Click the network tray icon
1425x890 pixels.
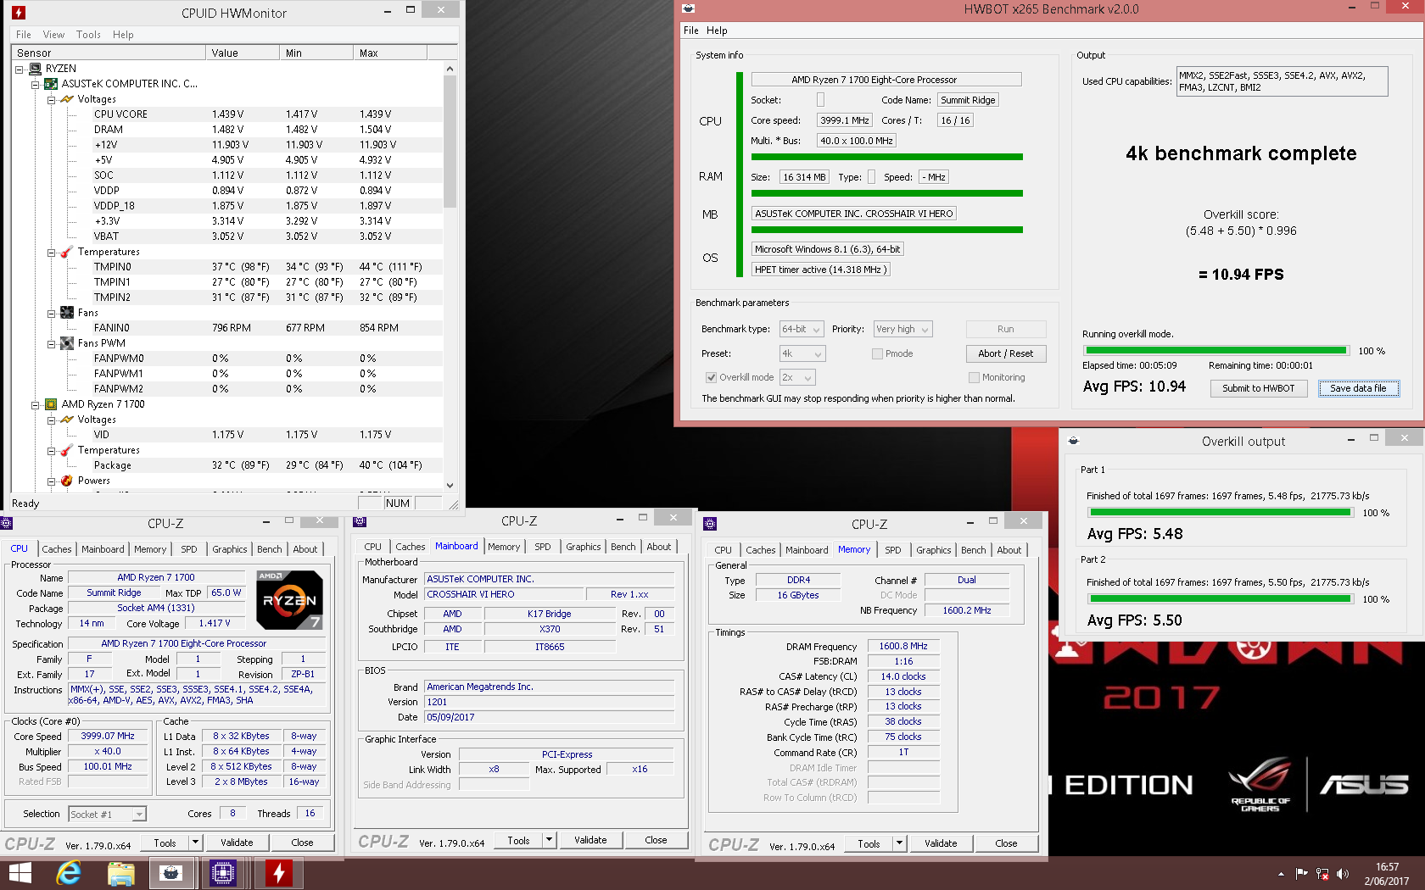pyautogui.click(x=1322, y=874)
